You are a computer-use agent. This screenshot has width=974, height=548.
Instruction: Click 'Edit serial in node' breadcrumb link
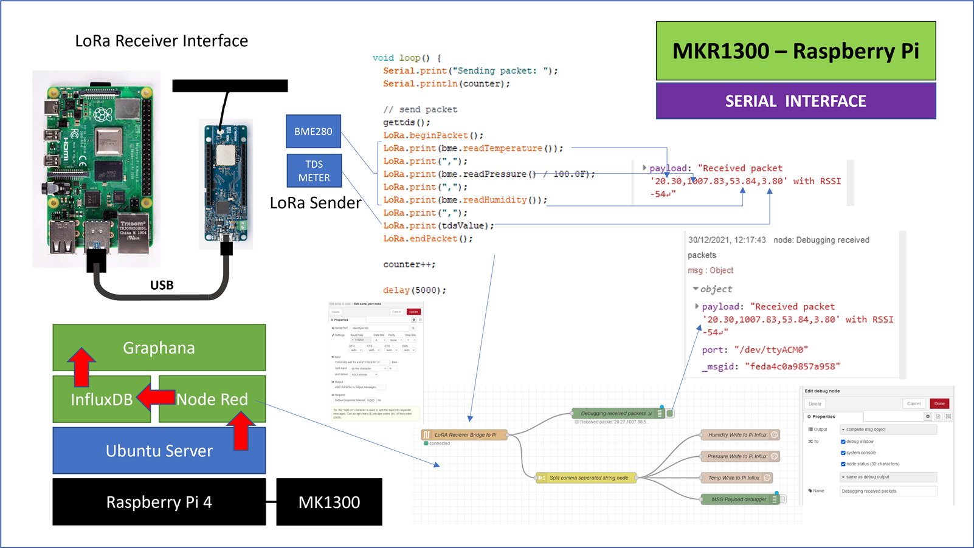click(340, 304)
